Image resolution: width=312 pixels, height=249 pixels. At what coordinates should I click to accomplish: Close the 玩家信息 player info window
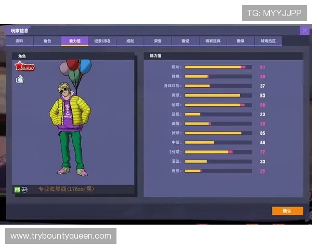pyautogui.click(x=304, y=31)
